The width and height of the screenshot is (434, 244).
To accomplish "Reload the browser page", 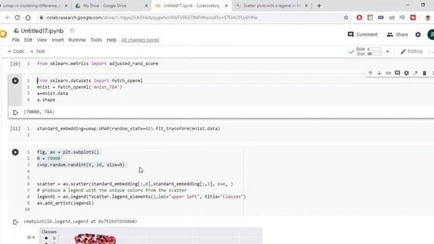I will click(x=17, y=18).
